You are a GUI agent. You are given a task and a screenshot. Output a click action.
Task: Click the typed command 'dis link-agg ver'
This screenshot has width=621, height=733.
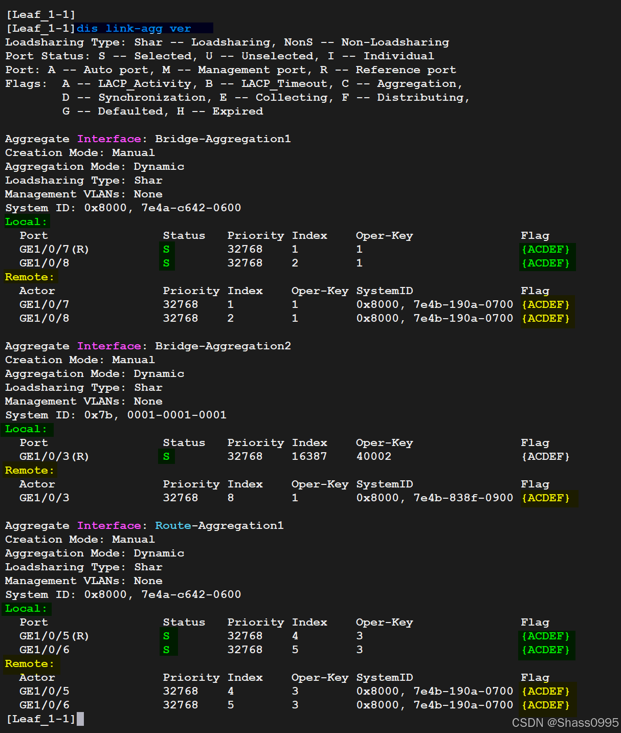[x=134, y=29]
